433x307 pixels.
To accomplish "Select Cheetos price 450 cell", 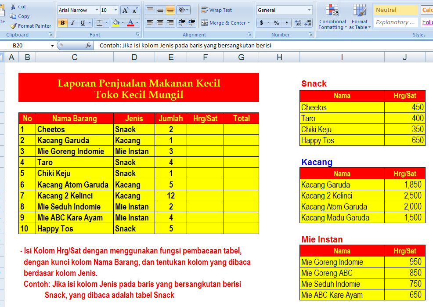I will [x=405, y=107].
